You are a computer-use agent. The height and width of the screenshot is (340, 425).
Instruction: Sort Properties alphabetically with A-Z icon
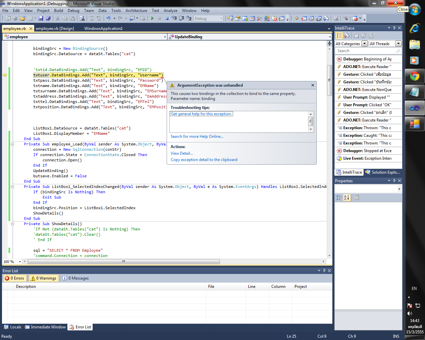[347, 198]
